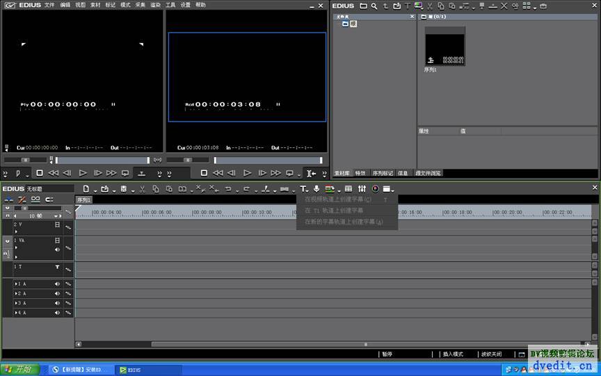This screenshot has width=601, height=376.
Task: Click the new sequence icon in timeline toolbar
Action: click(x=86, y=189)
